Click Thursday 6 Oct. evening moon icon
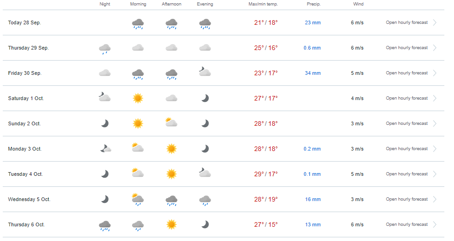 (x=205, y=224)
